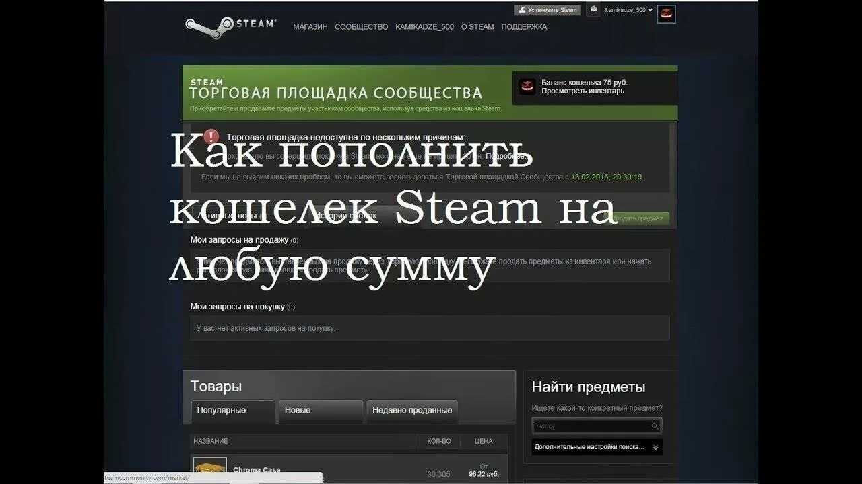862x484 pixels.
Task: Open the KAMIKADZE_500 profile menu
Action: 425,27
